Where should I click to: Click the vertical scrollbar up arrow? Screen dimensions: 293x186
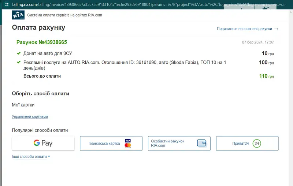[x=291, y=12]
